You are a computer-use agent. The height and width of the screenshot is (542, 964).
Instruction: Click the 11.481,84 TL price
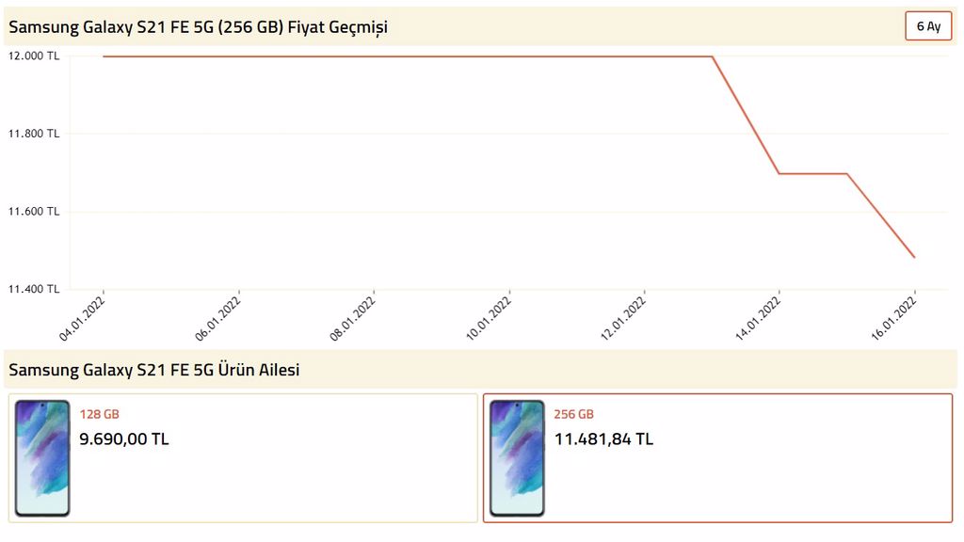[x=603, y=439]
